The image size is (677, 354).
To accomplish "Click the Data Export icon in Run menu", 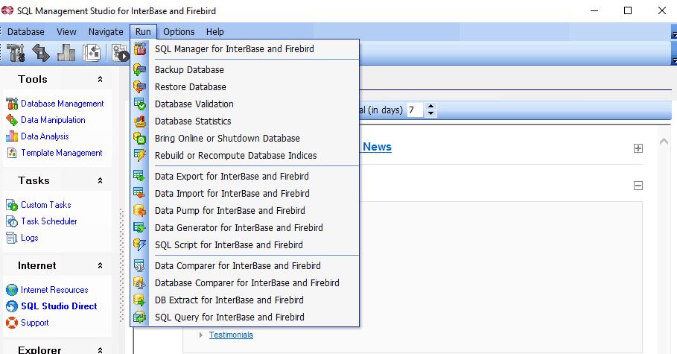I will click(139, 177).
